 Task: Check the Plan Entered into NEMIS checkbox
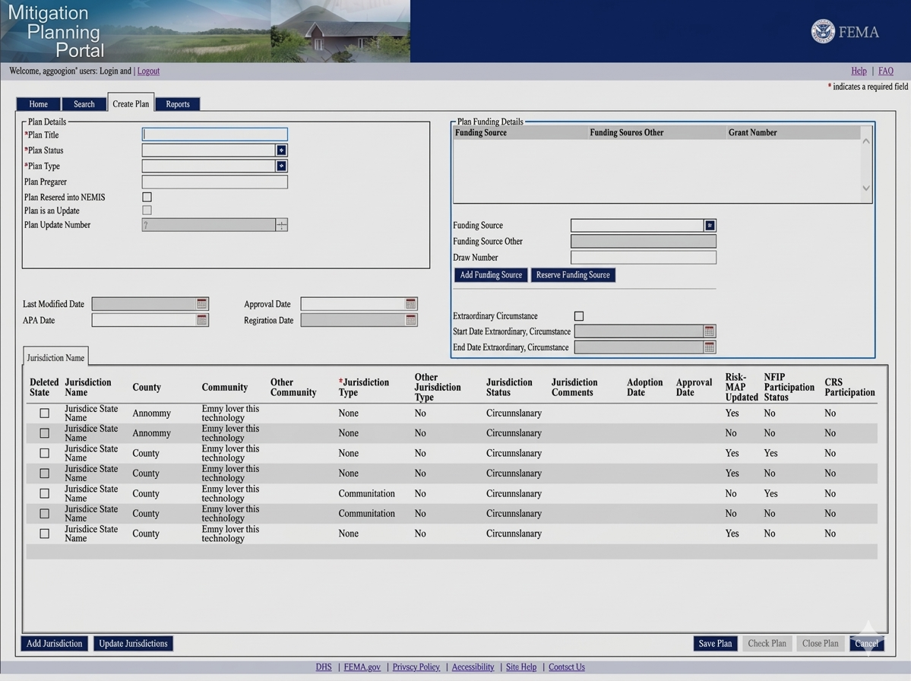click(x=147, y=197)
